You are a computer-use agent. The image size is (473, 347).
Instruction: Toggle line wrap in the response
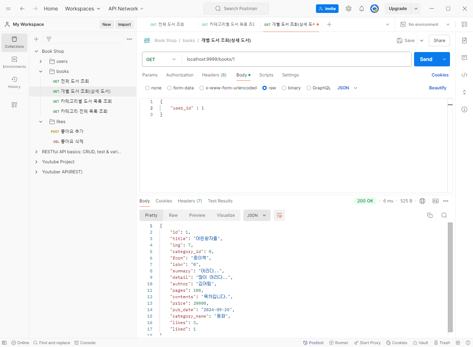[279, 215]
